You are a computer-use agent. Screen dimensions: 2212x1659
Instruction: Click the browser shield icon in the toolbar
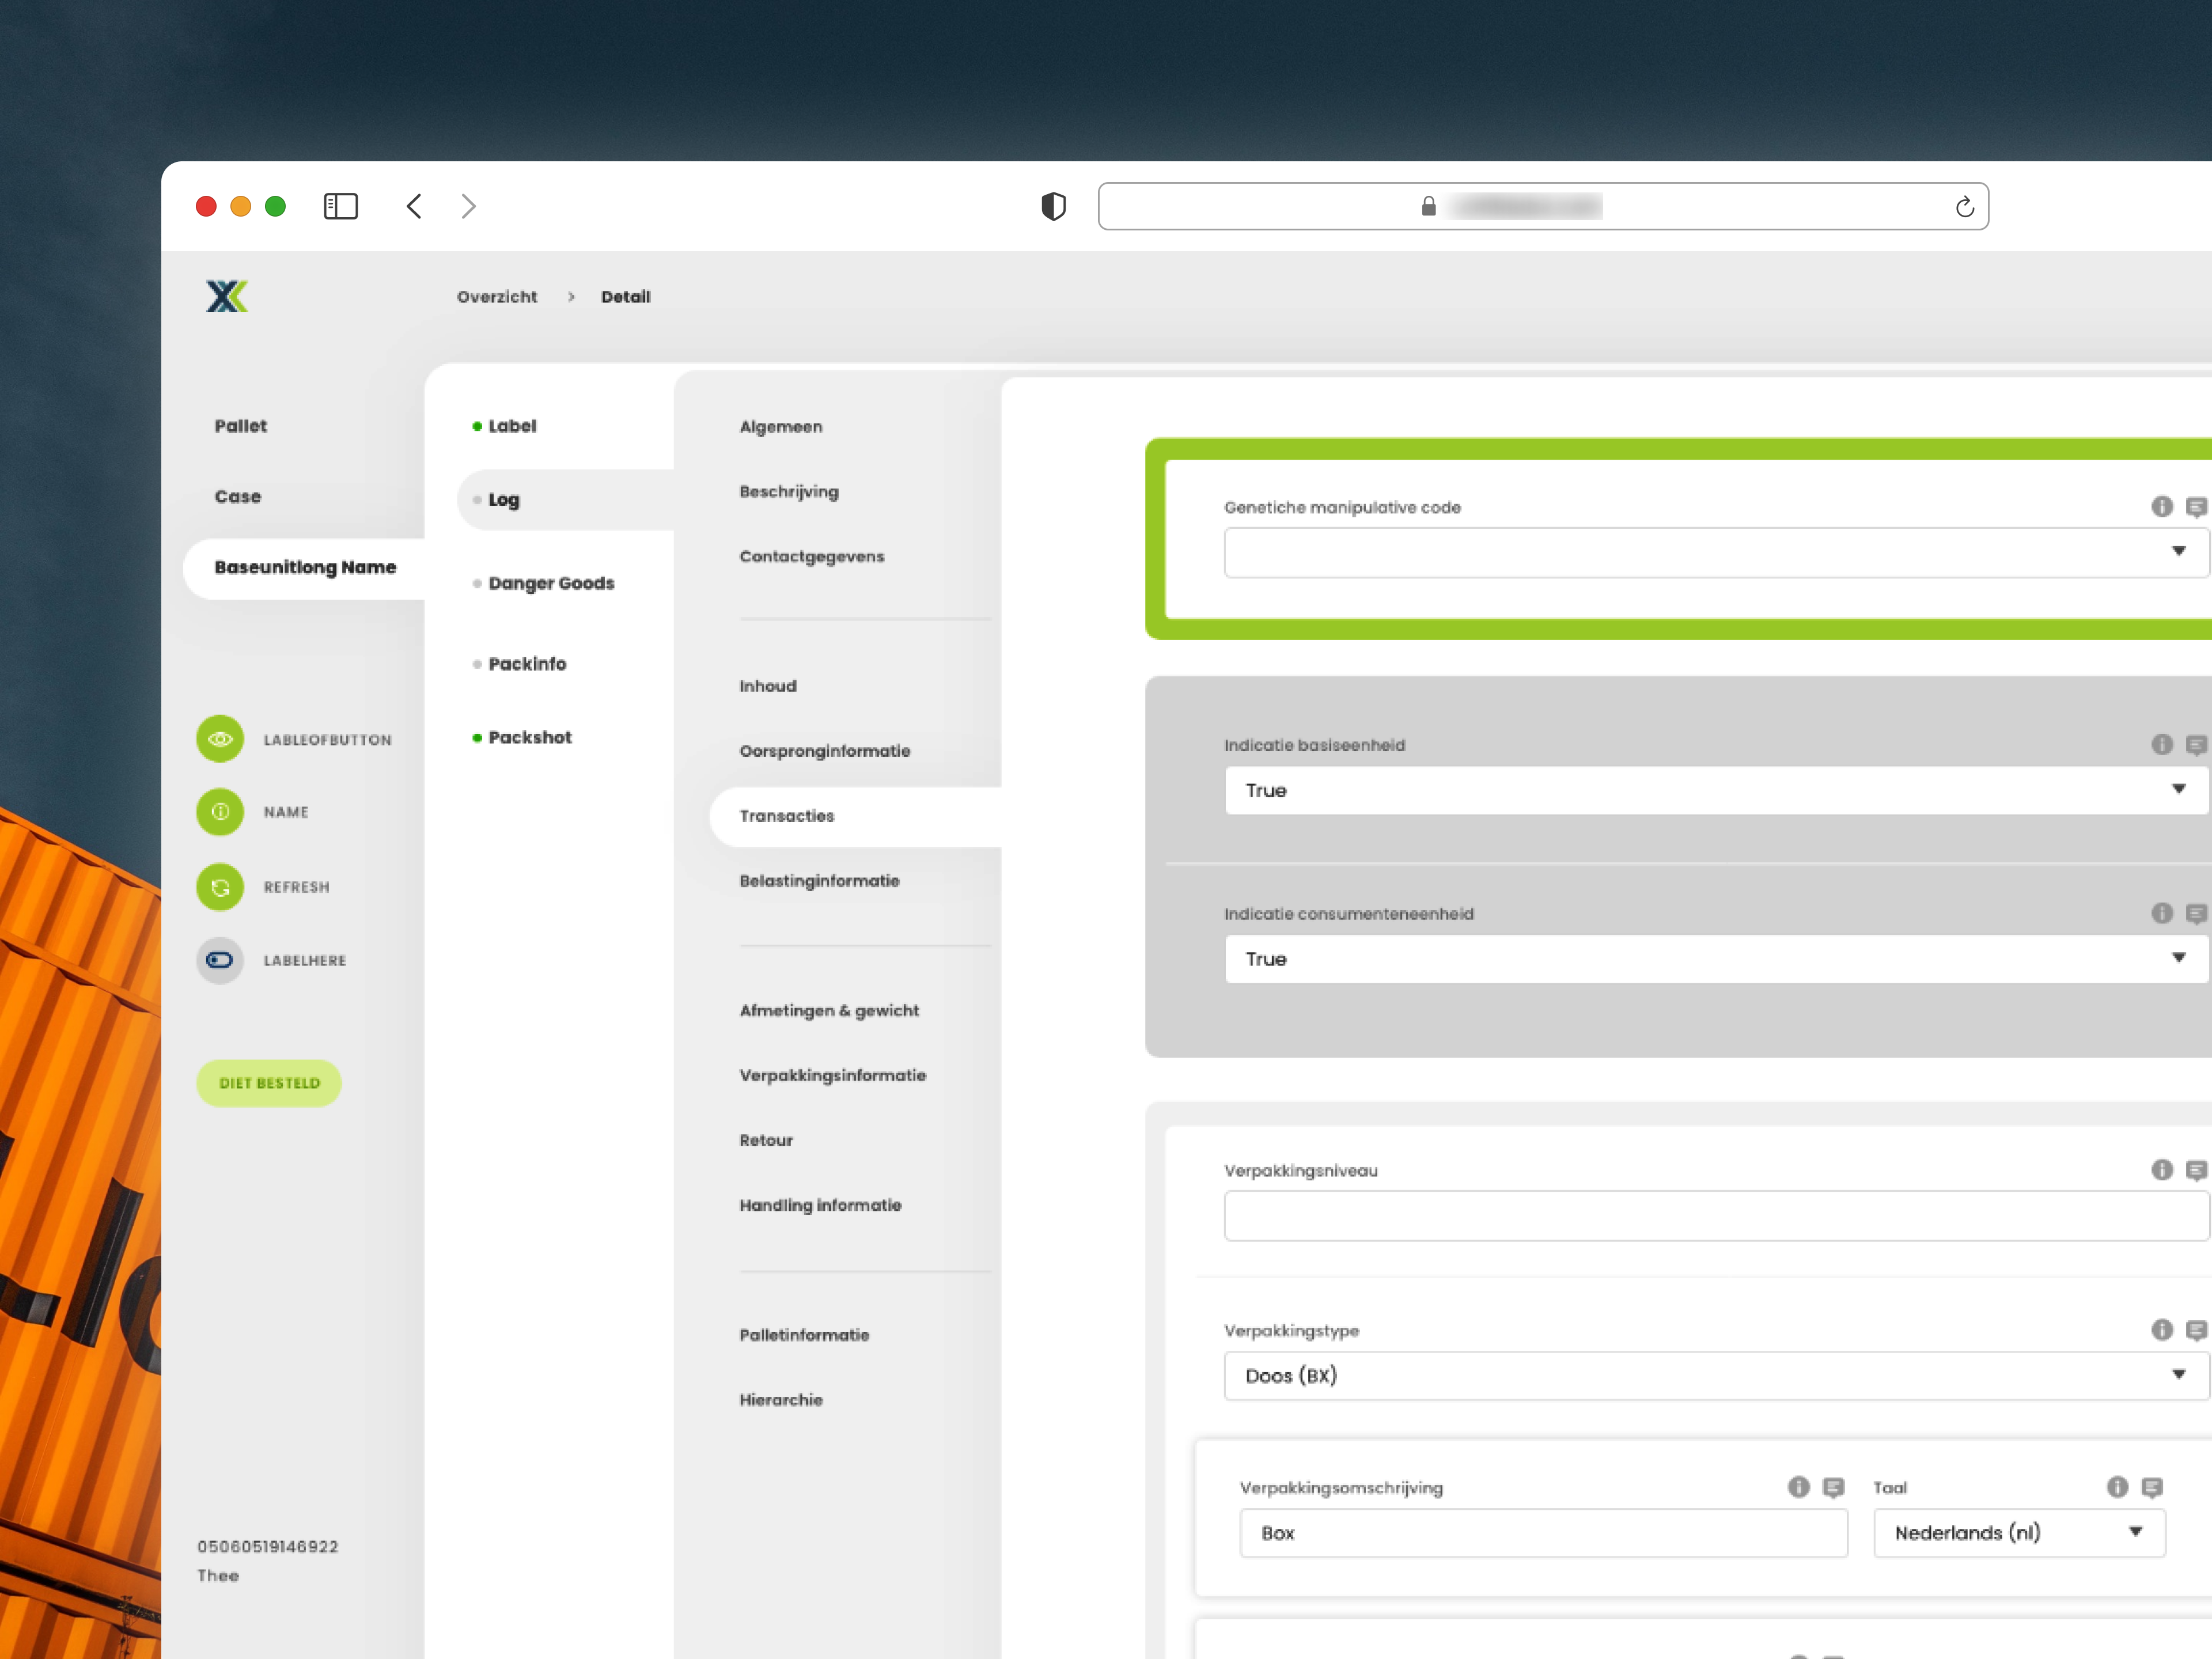click(1053, 206)
